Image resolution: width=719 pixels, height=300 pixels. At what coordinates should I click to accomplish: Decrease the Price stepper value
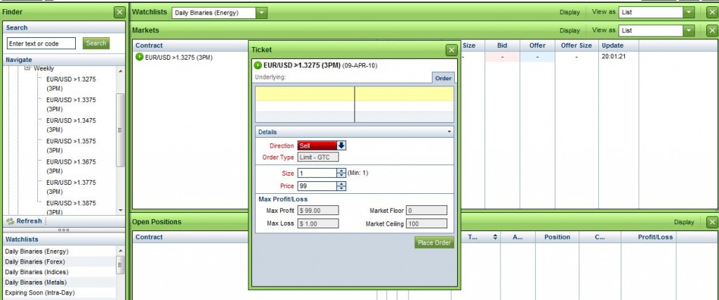coord(342,188)
